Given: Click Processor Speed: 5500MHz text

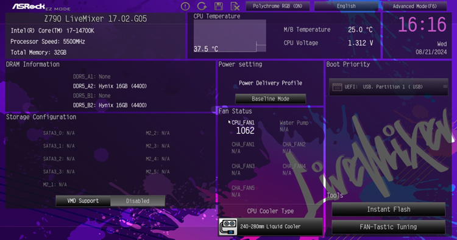Looking at the screenshot, I should click(x=48, y=41).
